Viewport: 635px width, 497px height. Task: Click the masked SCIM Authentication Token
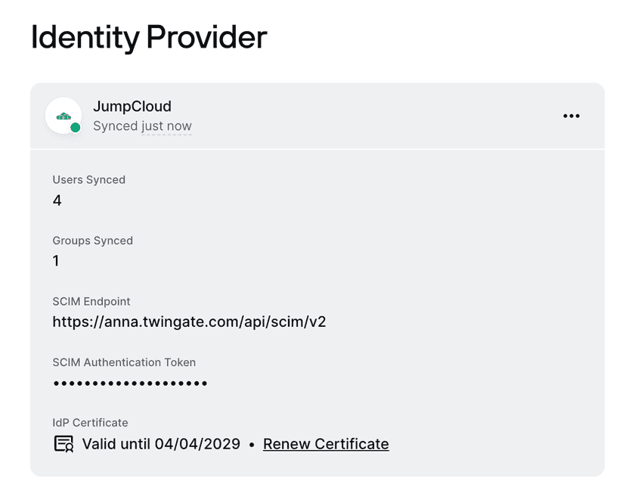(130, 384)
